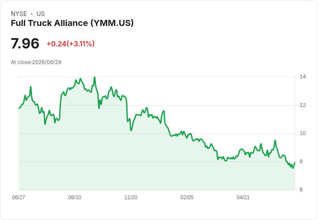Screen dimensions: 318x220
Task: Click the 6 y-axis price label
Action: (301, 190)
